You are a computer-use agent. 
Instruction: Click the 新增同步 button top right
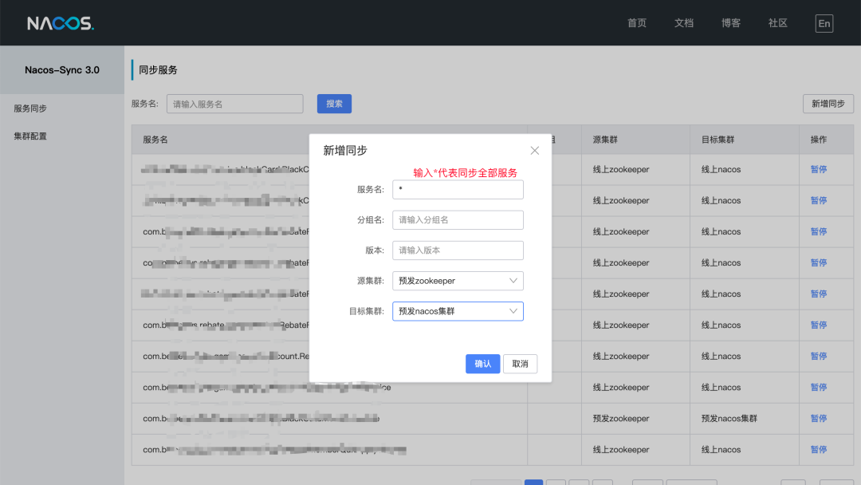(x=828, y=104)
